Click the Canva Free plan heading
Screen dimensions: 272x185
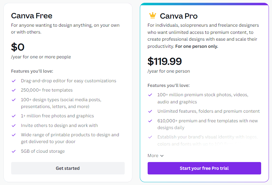coord(32,16)
